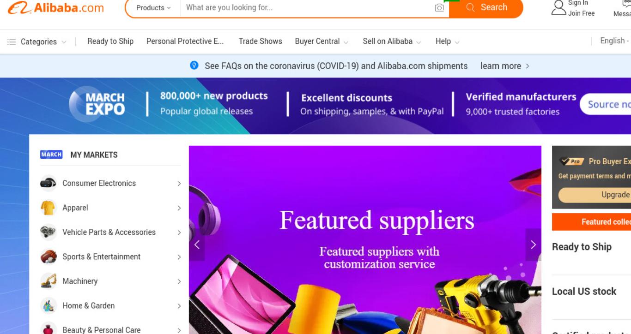Image resolution: width=631 pixels, height=334 pixels.
Task: Click the Alibaba.com logo
Action: pyautogui.click(x=56, y=8)
